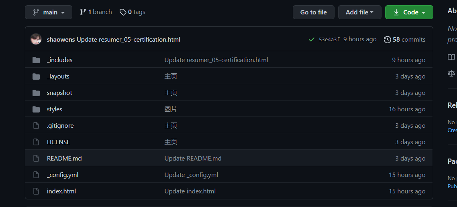Open the styles folder
This screenshot has width=457, height=207.
[55, 109]
